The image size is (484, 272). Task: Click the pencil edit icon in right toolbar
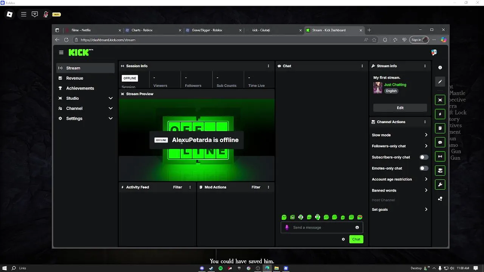tap(440, 82)
